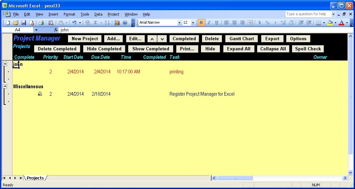The image size is (355, 189).
Task: Align text right
Action: pyautogui.click(x=242, y=23)
